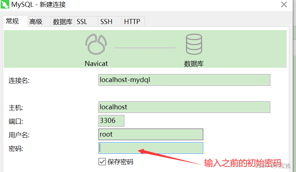Open the 高级 tab
Image resolution: width=296 pixels, height=172 pixels.
(36, 22)
